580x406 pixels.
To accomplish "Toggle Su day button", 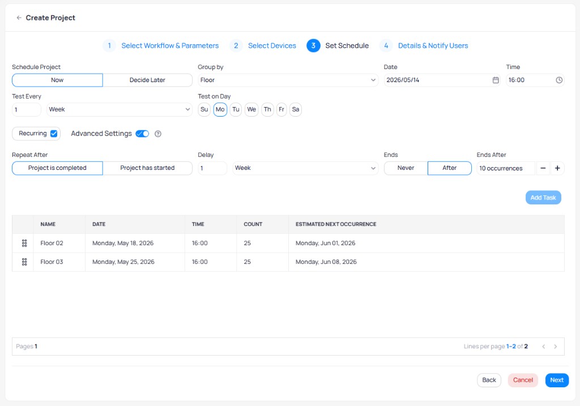I will click(x=204, y=109).
